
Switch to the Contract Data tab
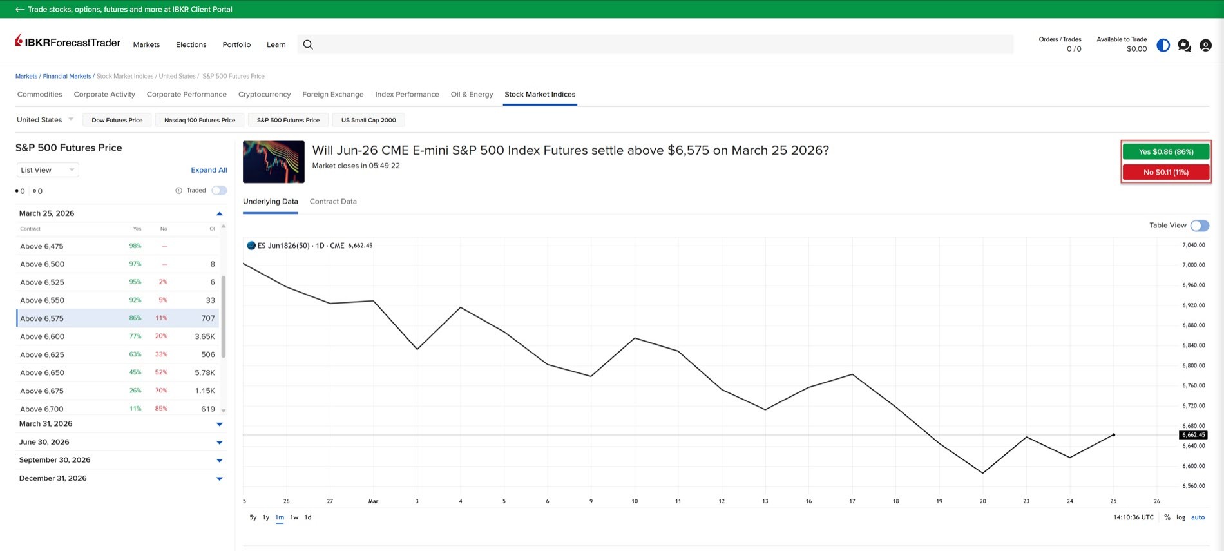coord(333,202)
